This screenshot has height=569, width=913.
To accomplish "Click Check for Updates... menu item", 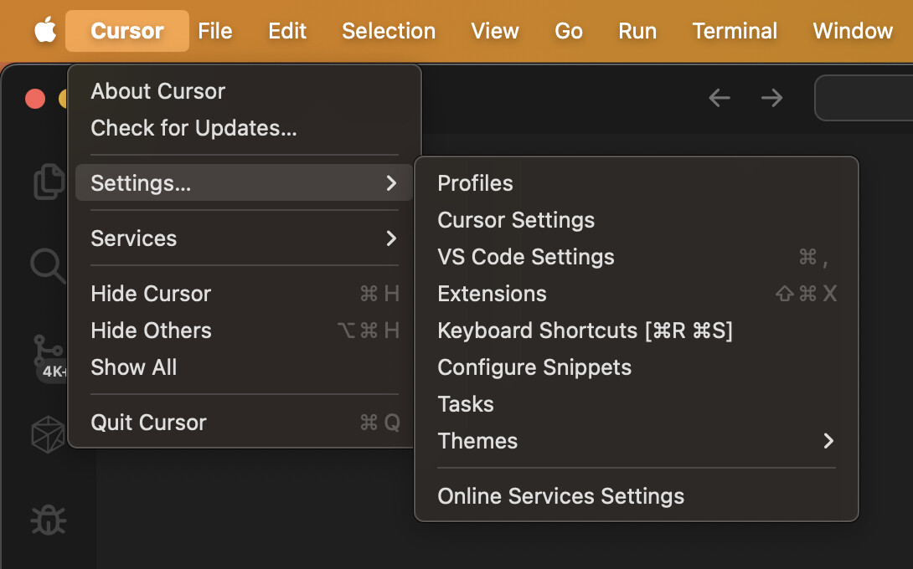I will click(193, 128).
